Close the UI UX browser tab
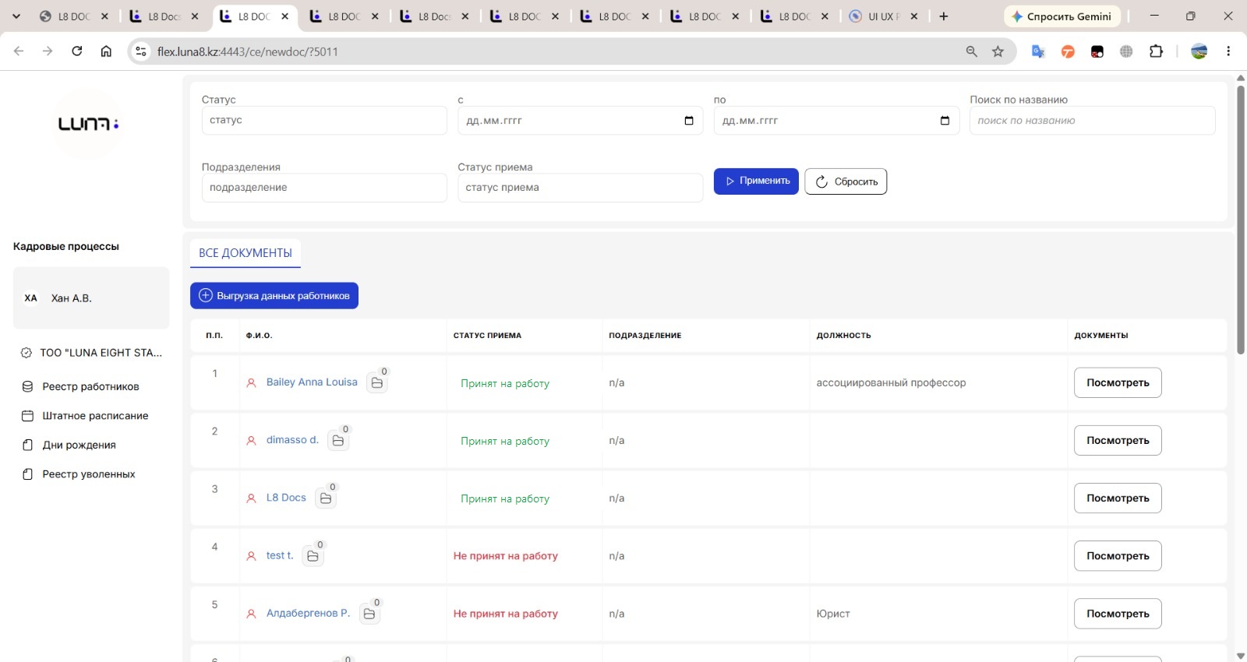 point(914,16)
